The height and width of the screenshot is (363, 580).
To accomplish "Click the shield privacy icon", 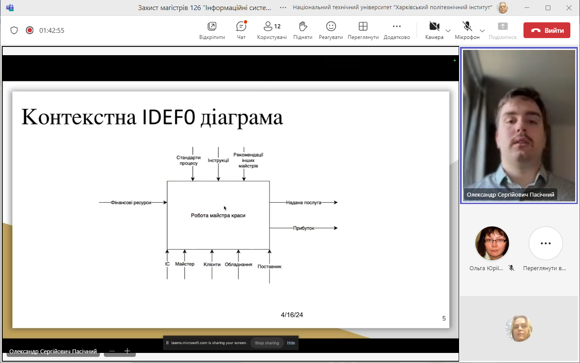I will click(14, 30).
